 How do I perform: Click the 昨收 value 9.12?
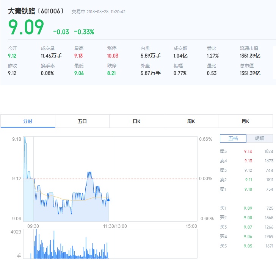[x=12, y=73]
